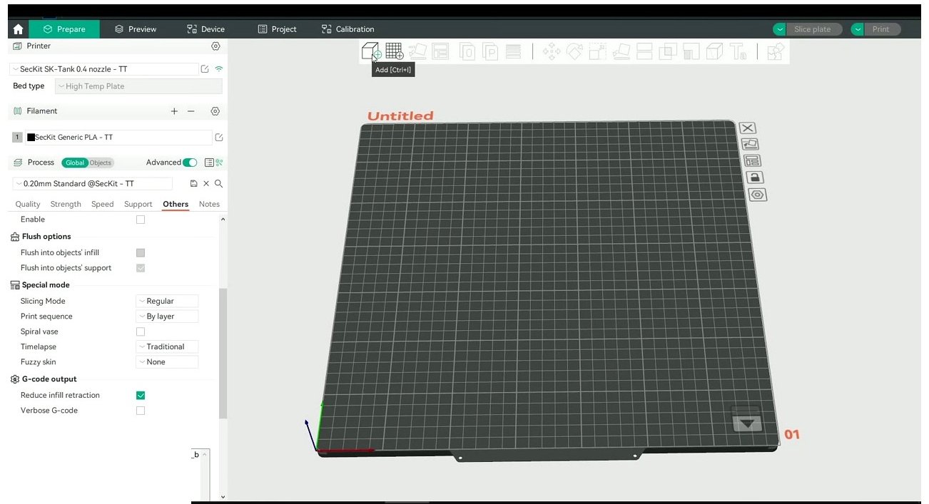This screenshot has width=929, height=504.
Task: Click the Split to parts icon
Action: pyautogui.click(x=490, y=51)
